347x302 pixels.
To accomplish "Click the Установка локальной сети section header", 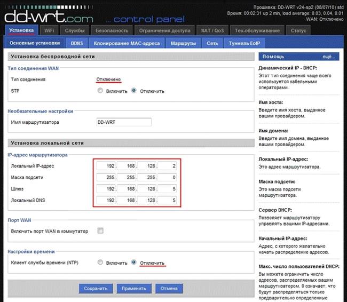I will [x=131, y=143].
